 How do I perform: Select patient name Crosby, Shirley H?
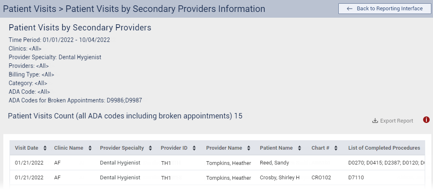[x=279, y=178]
